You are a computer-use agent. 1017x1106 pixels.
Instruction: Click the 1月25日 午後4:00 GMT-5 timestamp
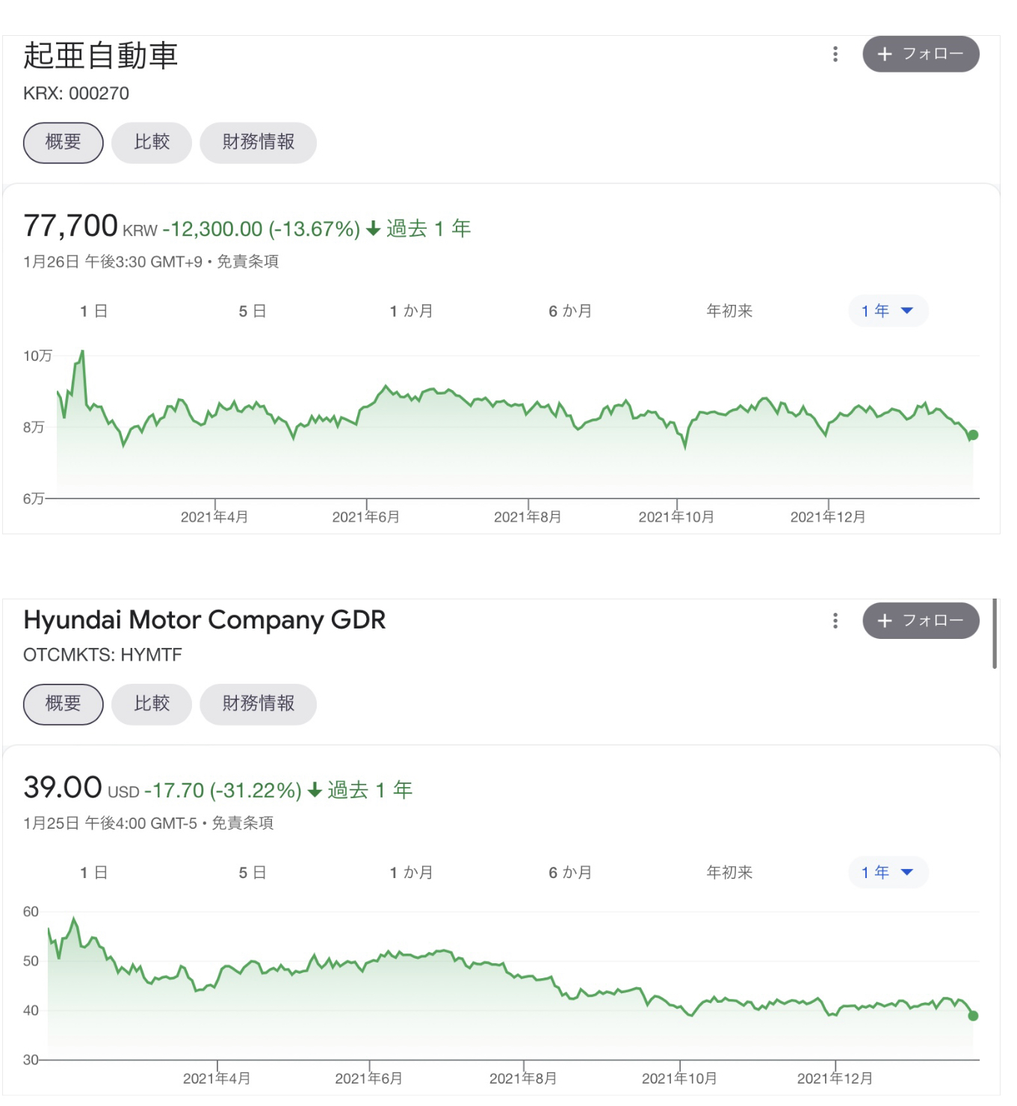[111, 823]
